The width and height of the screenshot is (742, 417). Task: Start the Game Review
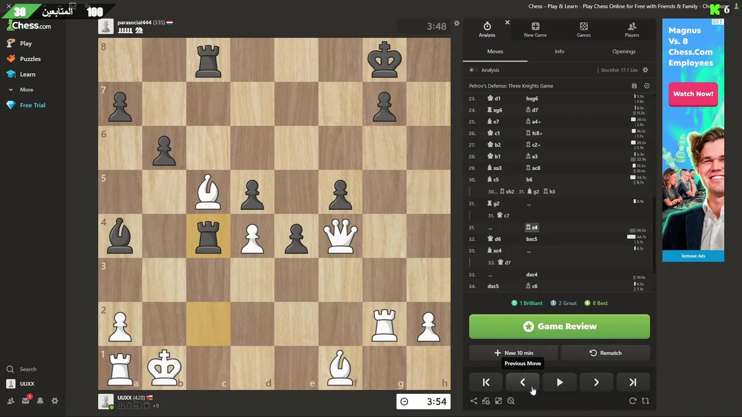pyautogui.click(x=559, y=327)
